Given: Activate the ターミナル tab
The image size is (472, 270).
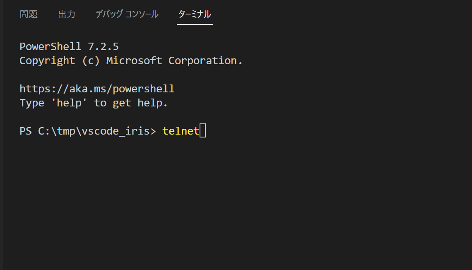Looking at the screenshot, I should pos(195,14).
